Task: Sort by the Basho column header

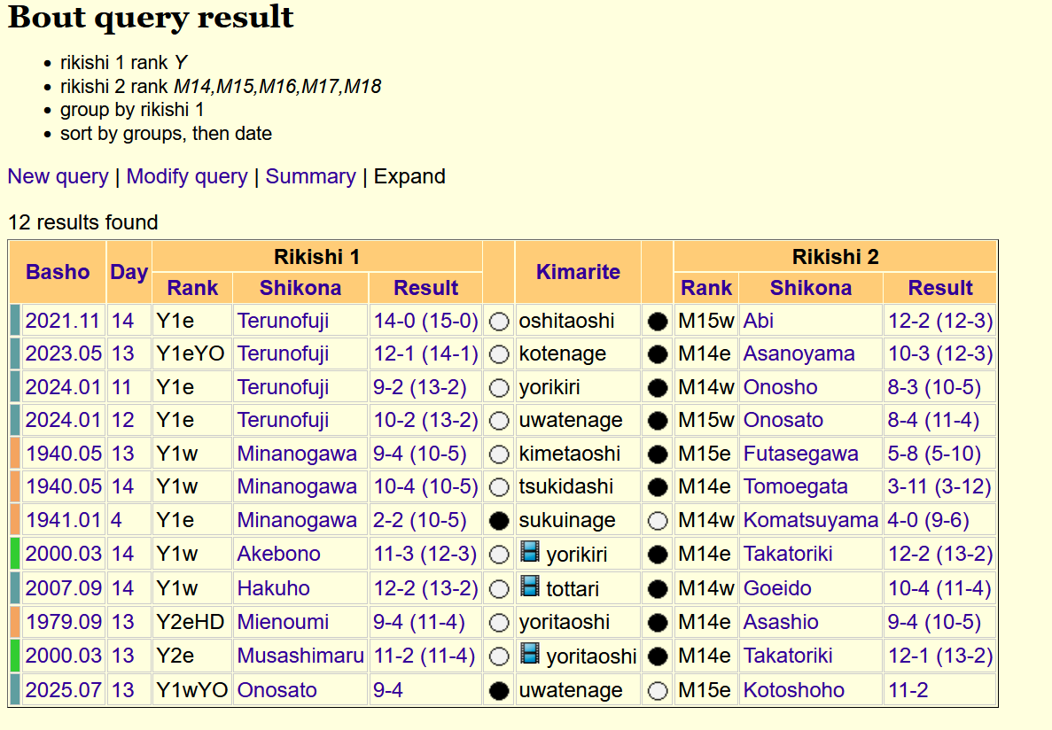Action: tap(58, 272)
